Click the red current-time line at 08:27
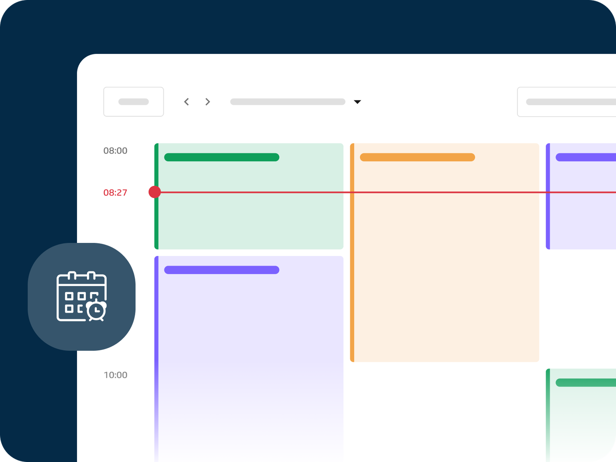This screenshot has height=462, width=616. tap(321, 192)
